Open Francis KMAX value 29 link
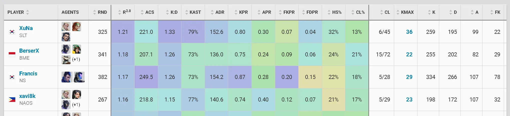Viewport: 510px width, 116px height. click(409, 77)
